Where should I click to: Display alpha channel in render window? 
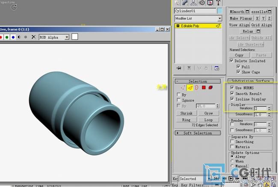(x=19, y=37)
